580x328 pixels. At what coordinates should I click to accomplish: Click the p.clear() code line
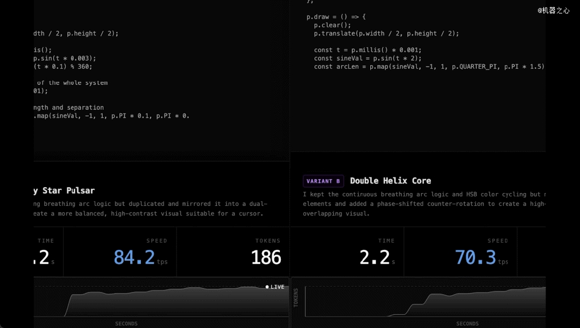[x=333, y=25]
